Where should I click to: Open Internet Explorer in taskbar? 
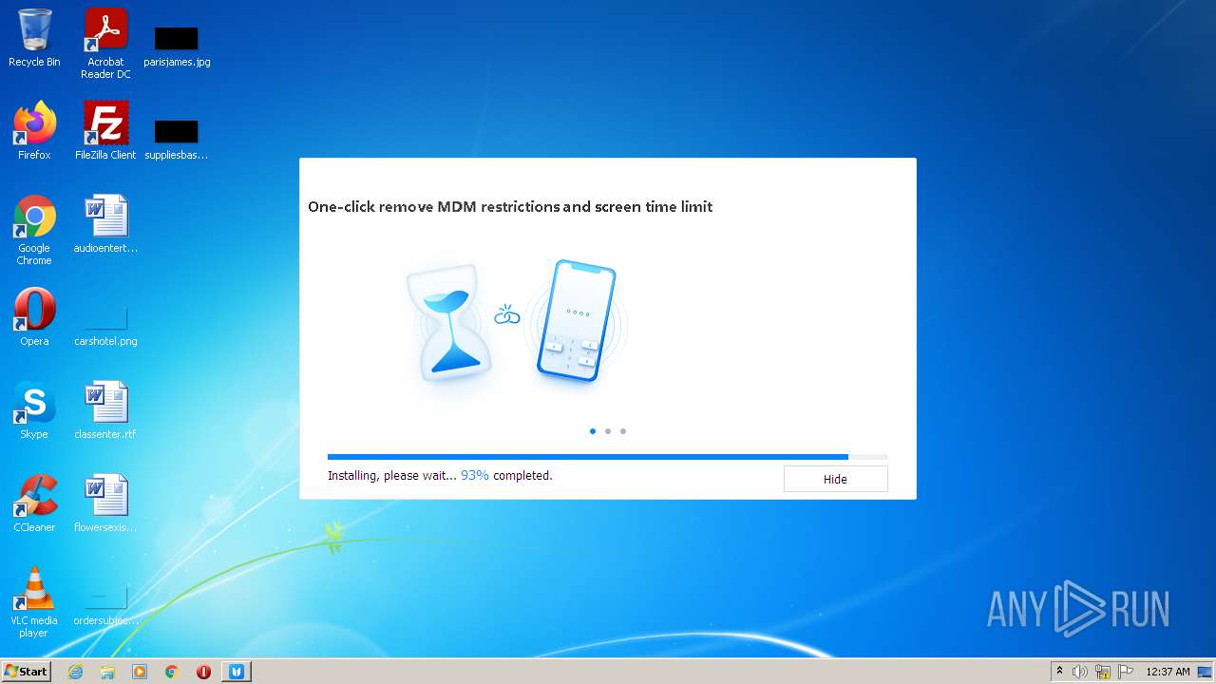(x=75, y=672)
